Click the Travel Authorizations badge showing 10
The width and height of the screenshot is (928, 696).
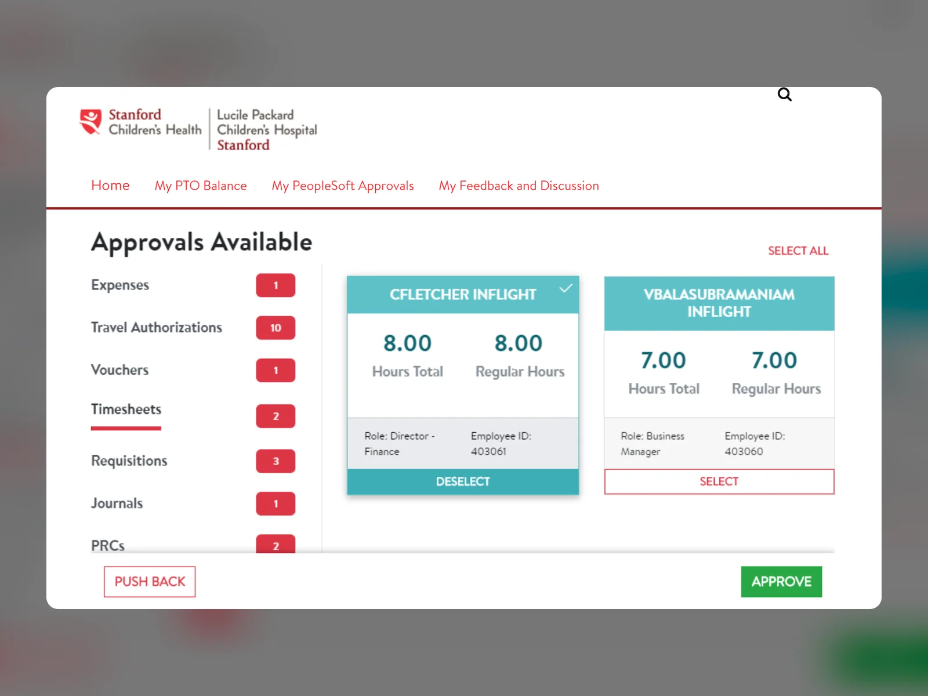click(x=275, y=328)
